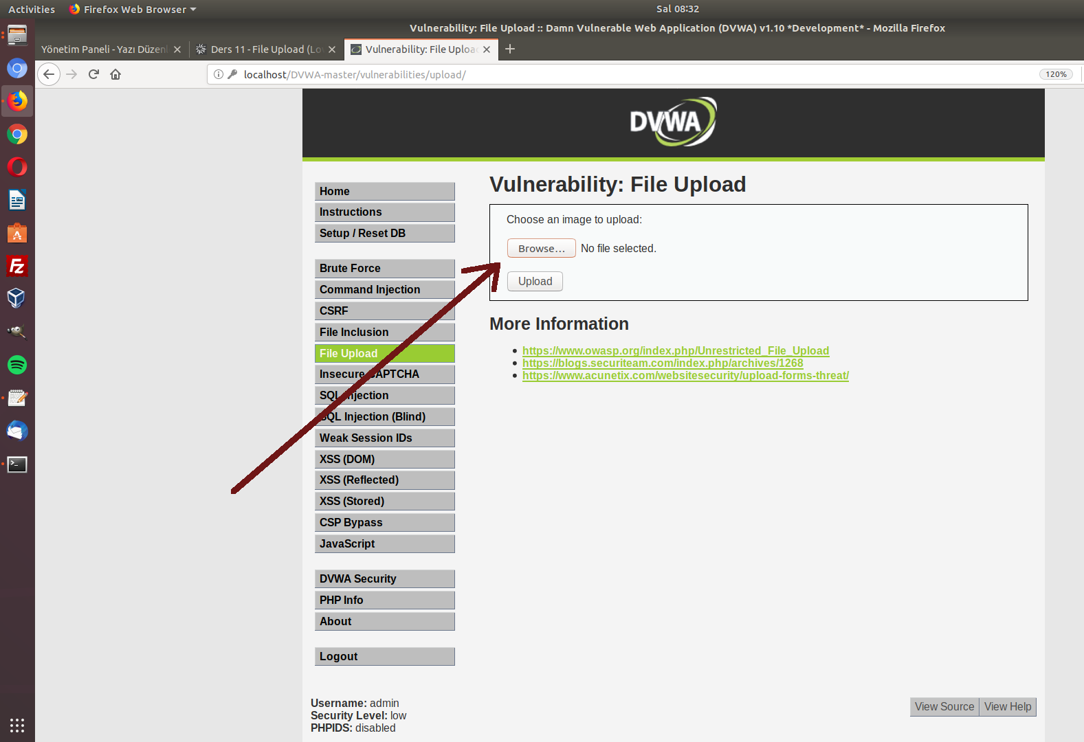Open Terminal from the dock
This screenshot has height=742, width=1084.
17,464
